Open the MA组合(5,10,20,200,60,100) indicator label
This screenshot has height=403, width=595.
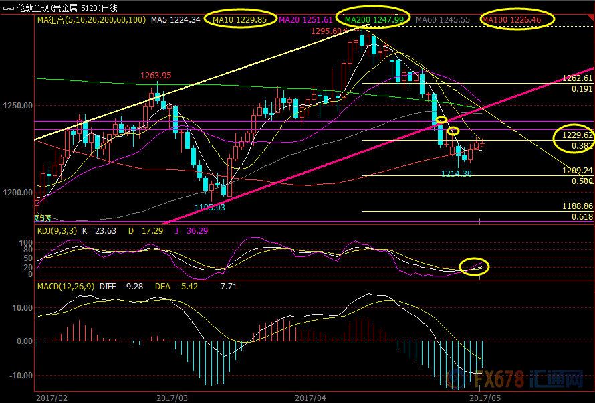pos(91,20)
